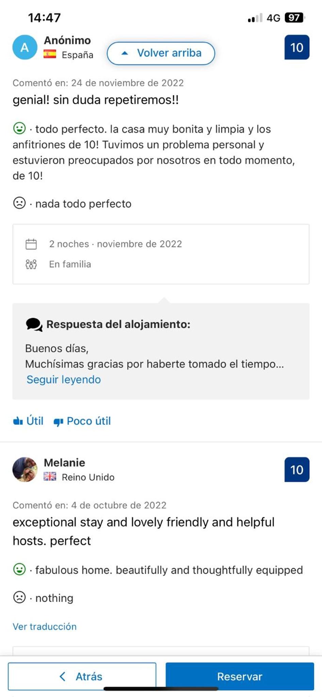Click the calendar icon next to '2 noches'
Screen dimensions: 322x697
(31, 244)
